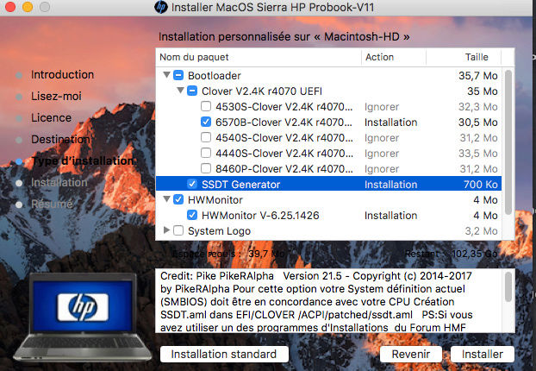
Task: Toggle the Clover V2.4K r4070 UEFI checkbox
Action: click(x=192, y=91)
